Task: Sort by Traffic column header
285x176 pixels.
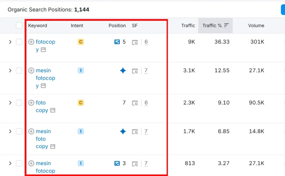Action: pyautogui.click(x=188, y=26)
